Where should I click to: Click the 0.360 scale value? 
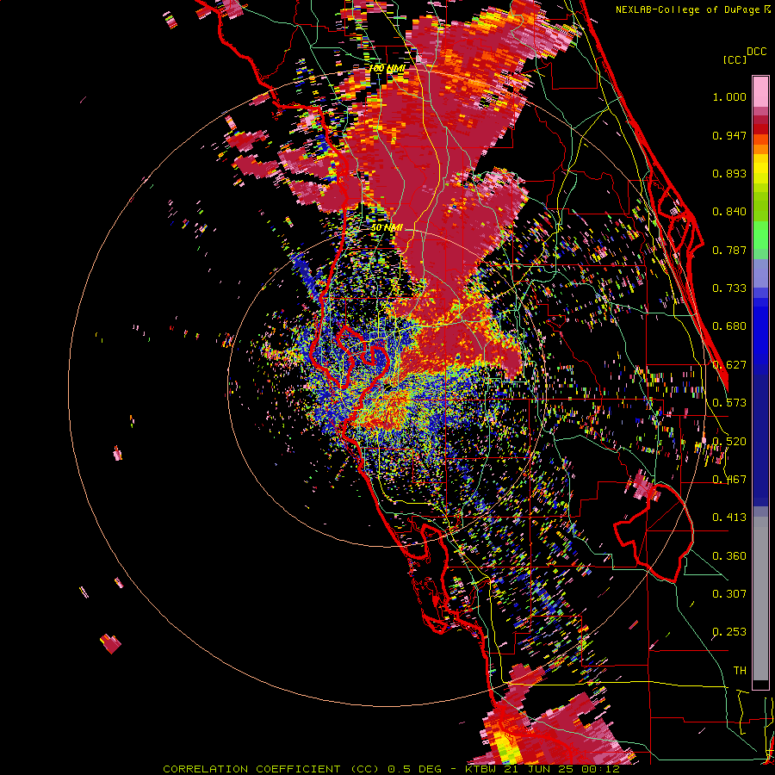tap(729, 556)
